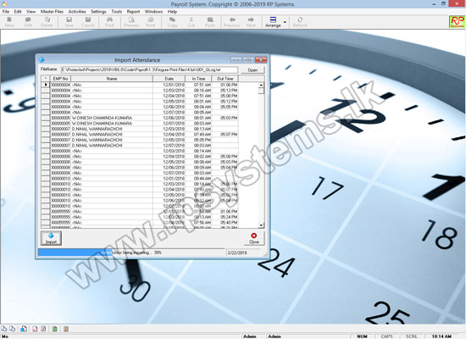
Task: Click the grid scrollbar up arrow
Action: point(261,85)
